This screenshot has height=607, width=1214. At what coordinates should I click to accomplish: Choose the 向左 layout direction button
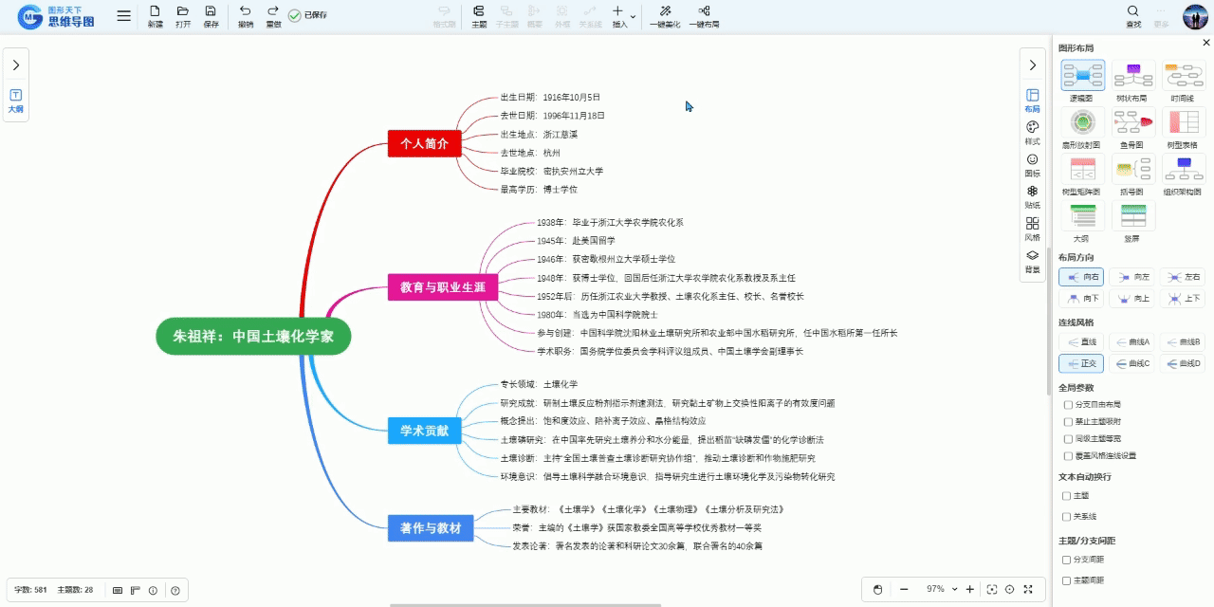[1132, 277]
